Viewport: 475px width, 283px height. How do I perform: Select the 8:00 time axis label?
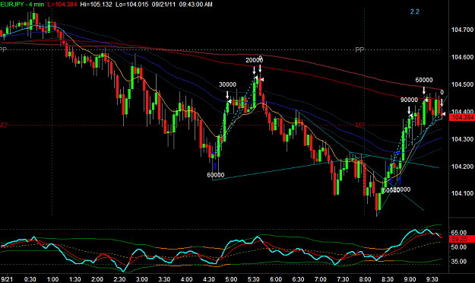(x=365, y=279)
